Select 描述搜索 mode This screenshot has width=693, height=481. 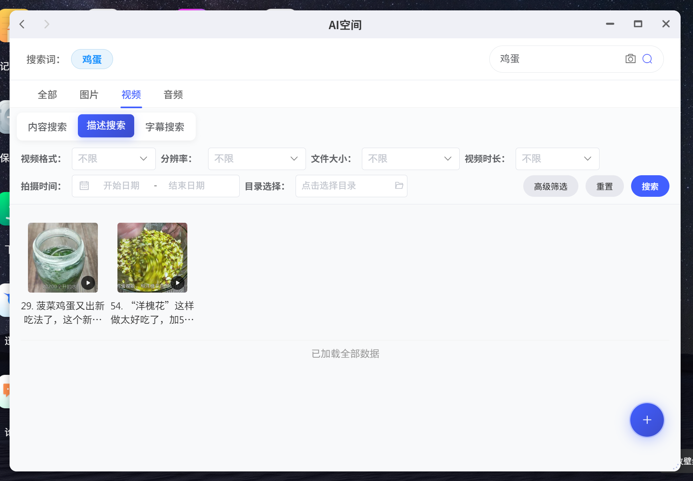[106, 126]
